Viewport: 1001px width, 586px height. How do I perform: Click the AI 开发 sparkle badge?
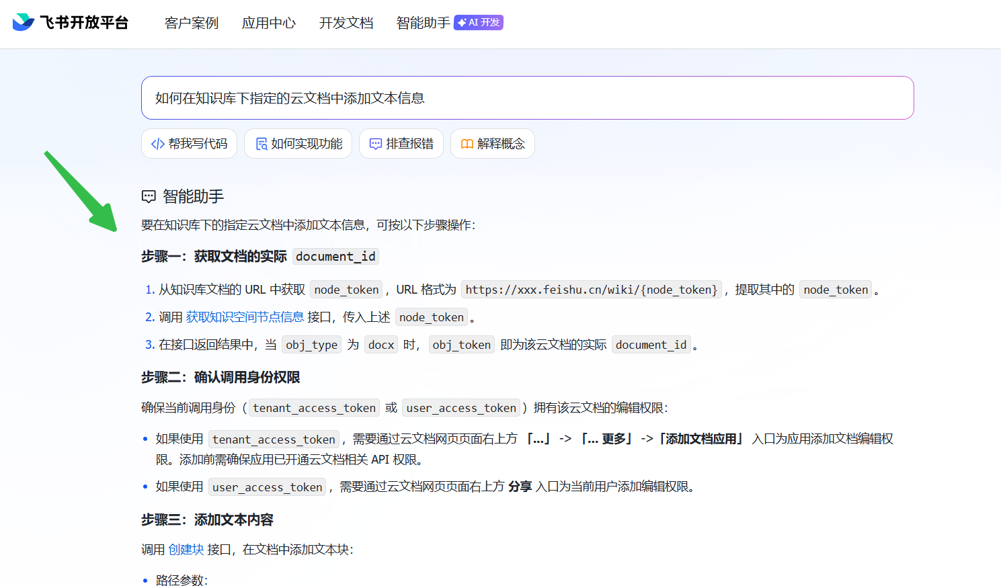pos(479,23)
